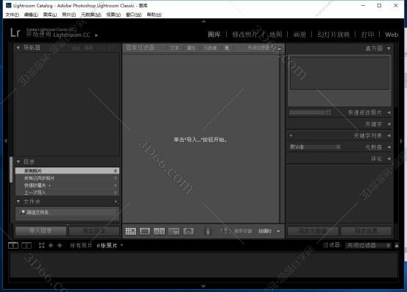The image size is (407, 292).
Task: Collapse the 直方图 Histogram panel
Action: 389,49
